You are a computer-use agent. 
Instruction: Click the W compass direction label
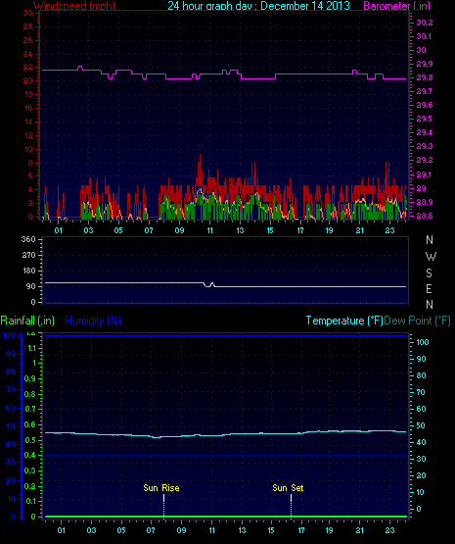click(431, 257)
